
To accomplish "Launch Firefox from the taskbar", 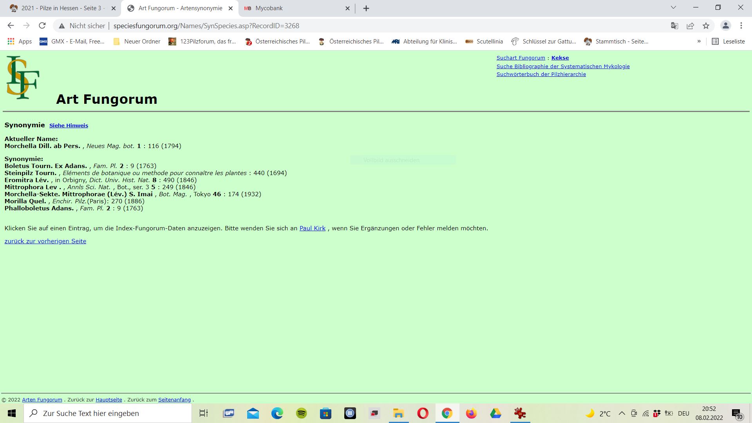I will [x=471, y=413].
